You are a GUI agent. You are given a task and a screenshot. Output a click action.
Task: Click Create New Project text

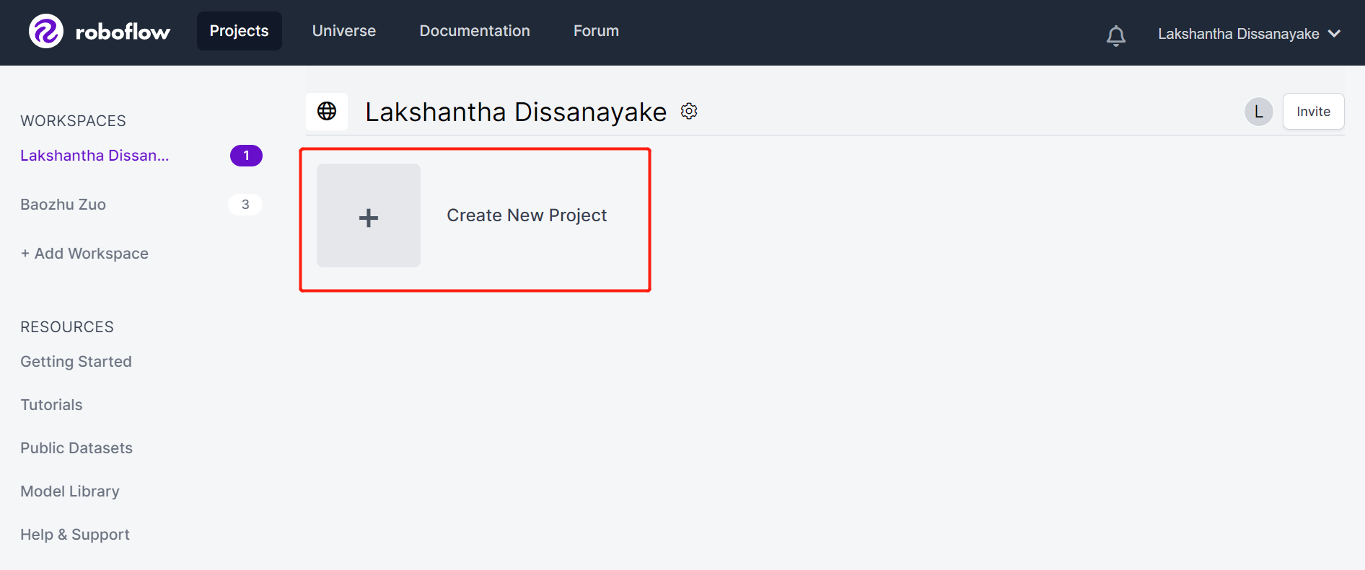(527, 215)
